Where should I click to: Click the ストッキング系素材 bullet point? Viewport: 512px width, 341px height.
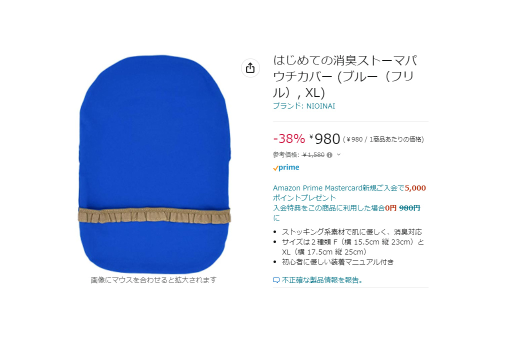(351, 232)
